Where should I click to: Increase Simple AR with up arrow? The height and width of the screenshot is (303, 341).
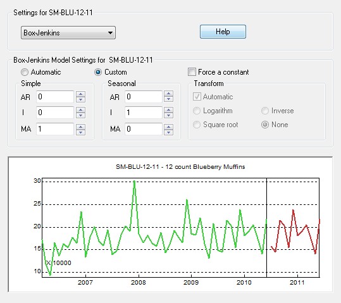(x=81, y=94)
